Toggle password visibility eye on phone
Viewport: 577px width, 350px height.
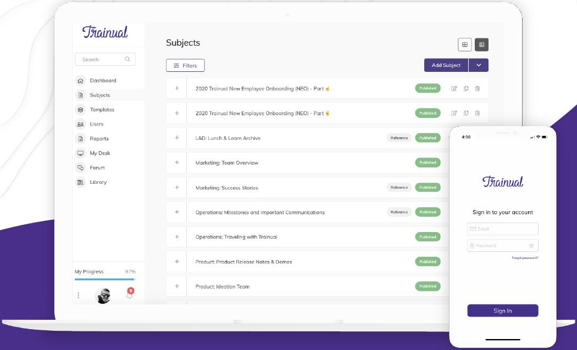click(x=531, y=246)
